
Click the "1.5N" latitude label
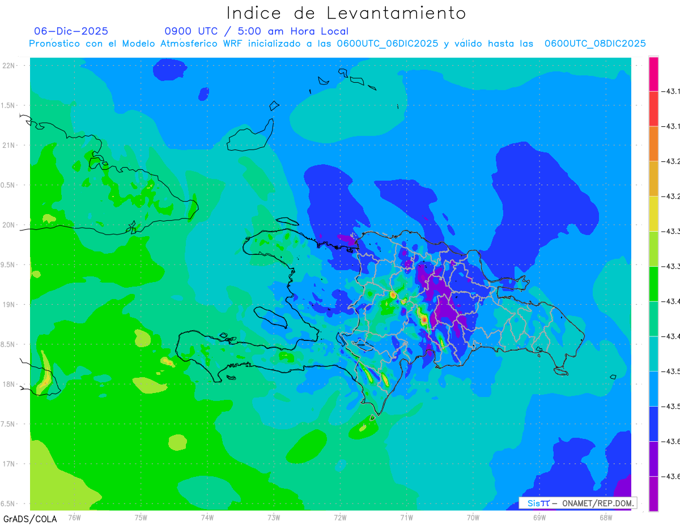[8, 105]
